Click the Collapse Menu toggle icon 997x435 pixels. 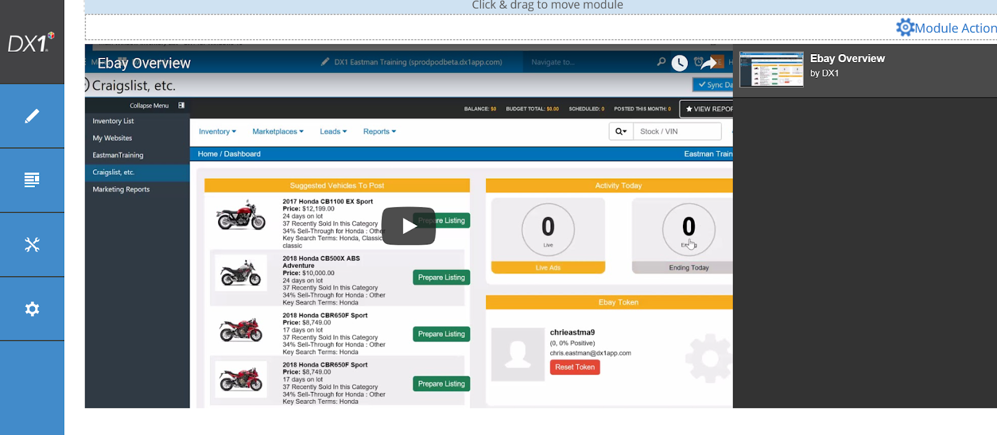181,105
